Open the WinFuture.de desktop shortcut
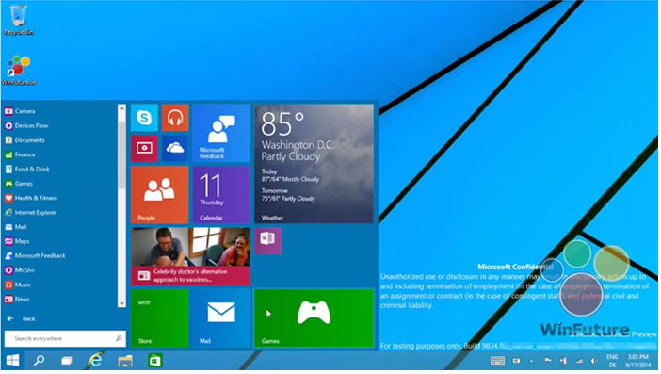 pos(19,70)
